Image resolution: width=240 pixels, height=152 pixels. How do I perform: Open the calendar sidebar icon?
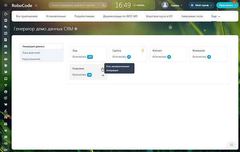click(x=6, y=33)
